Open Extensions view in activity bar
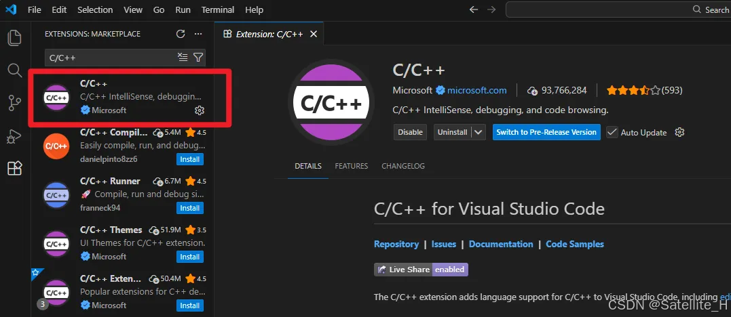Screen dimensions: 731x317 (x=14, y=168)
